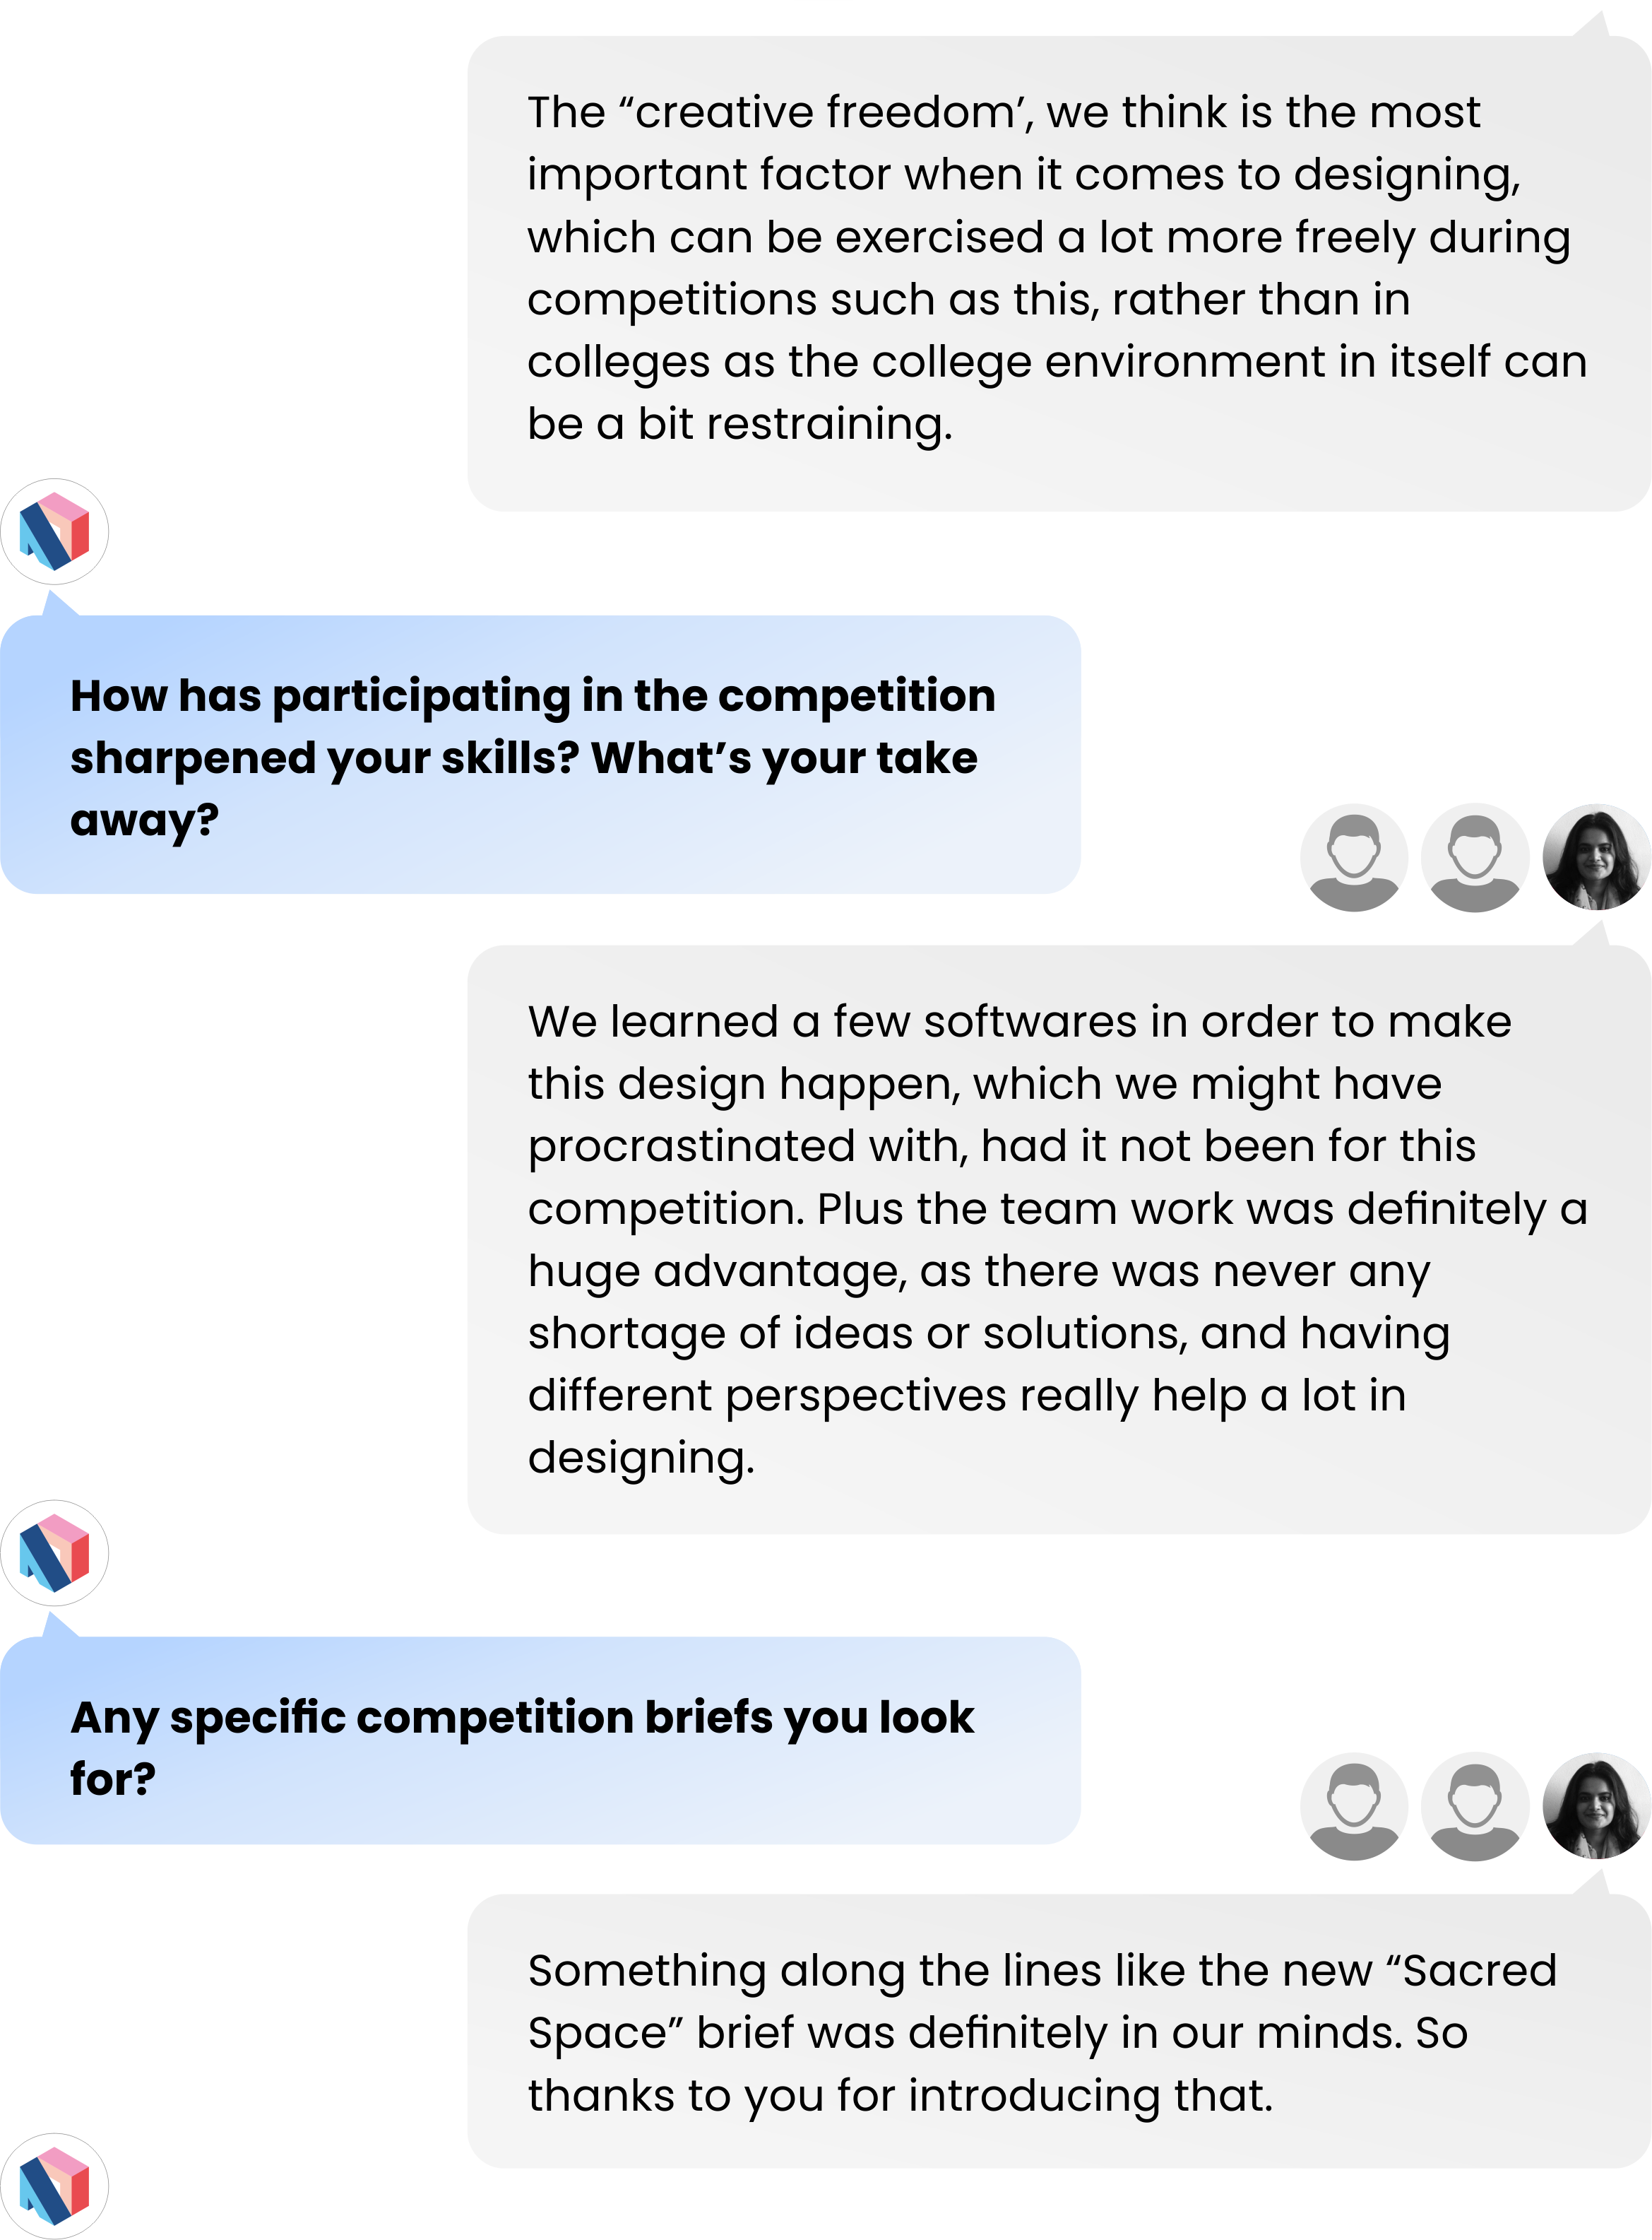The height and width of the screenshot is (2240, 1652).
Task: Click the 'Sacred Space' brief answer bubble
Action: click(x=1059, y=2031)
